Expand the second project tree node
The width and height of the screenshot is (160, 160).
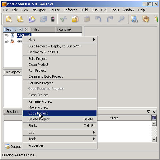[6, 41]
